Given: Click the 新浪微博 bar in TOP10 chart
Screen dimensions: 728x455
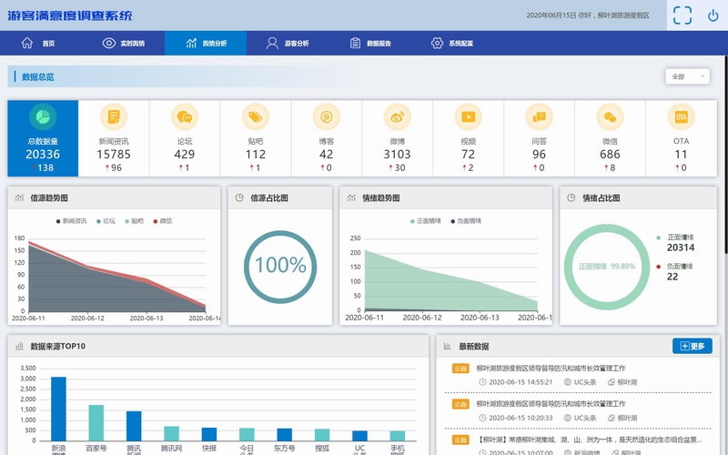Looking at the screenshot, I should coord(58,409).
